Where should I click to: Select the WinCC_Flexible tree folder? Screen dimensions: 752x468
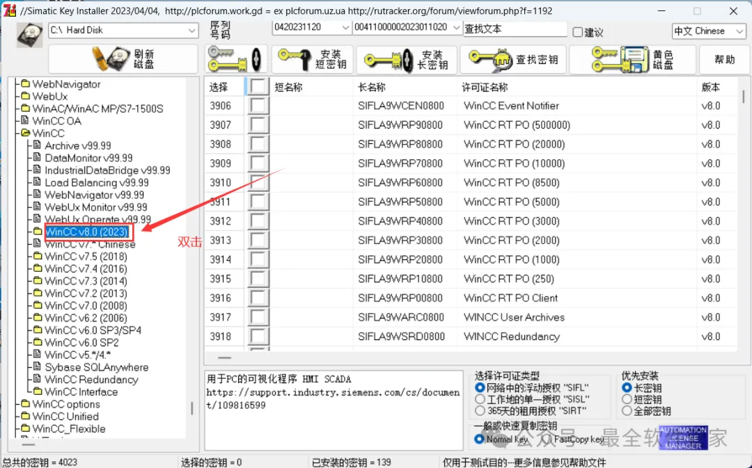(x=68, y=429)
